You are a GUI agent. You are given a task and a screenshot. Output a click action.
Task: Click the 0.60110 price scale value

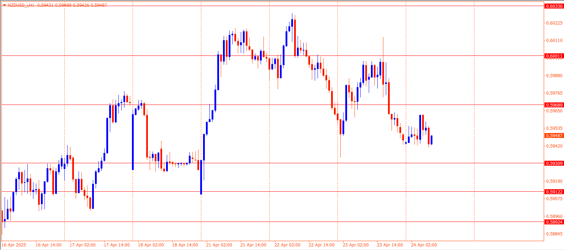[554, 41]
